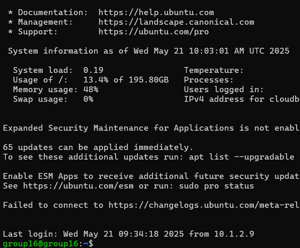Click the ubuntu.com/esm link
This screenshot has height=248, width=300.
click(78, 186)
